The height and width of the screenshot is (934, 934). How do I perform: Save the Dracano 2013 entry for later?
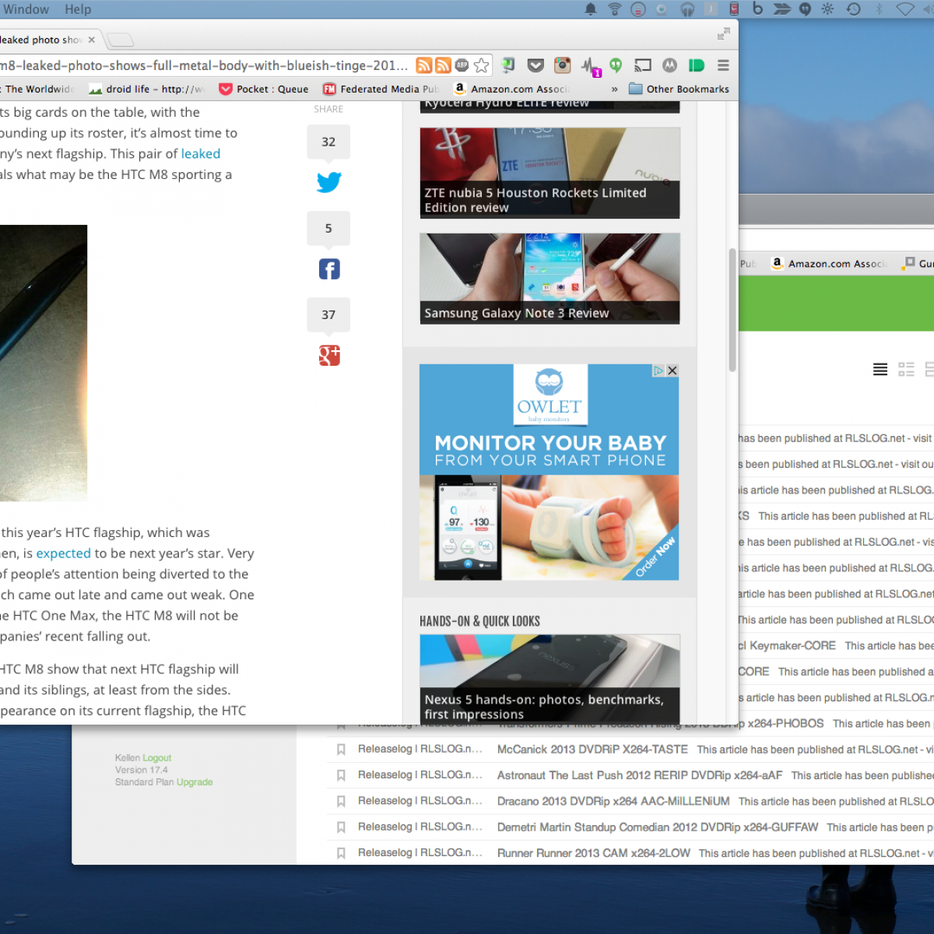pyautogui.click(x=341, y=801)
